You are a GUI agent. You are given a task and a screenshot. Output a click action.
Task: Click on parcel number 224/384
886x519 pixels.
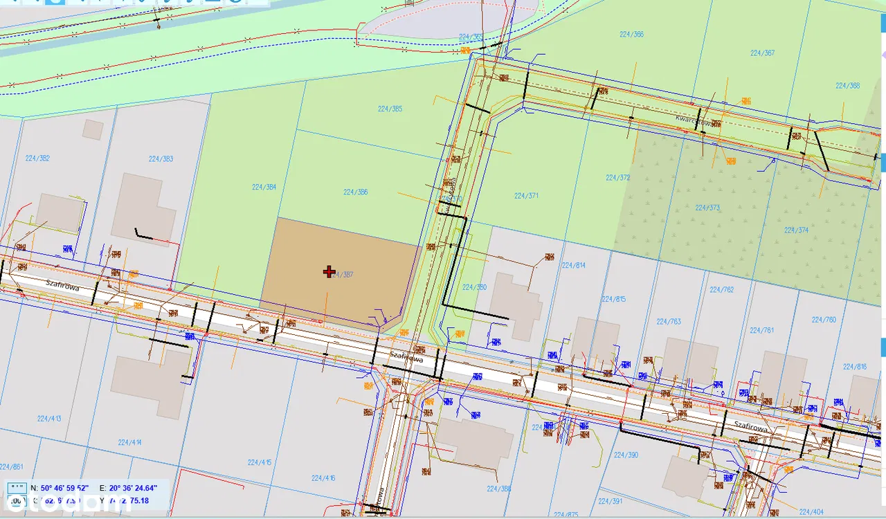point(264,187)
